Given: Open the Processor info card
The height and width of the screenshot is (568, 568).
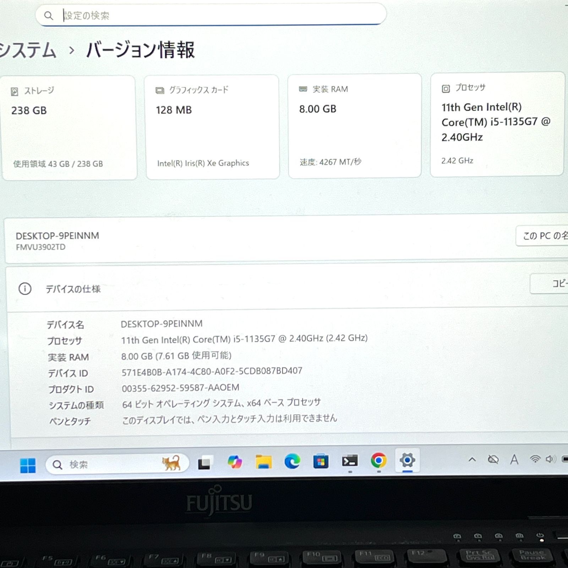Looking at the screenshot, I should (x=497, y=124).
